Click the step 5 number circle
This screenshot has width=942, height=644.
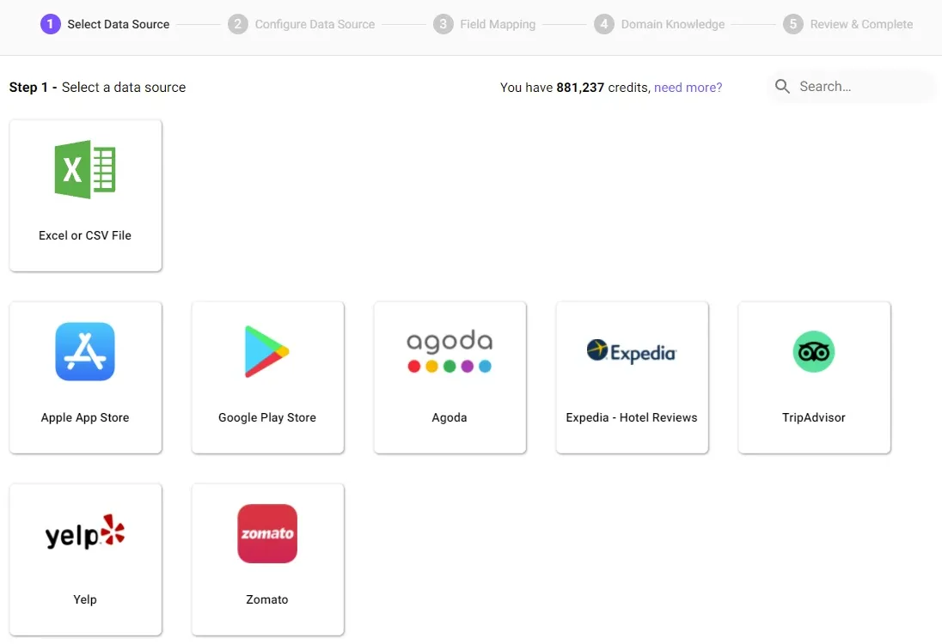793,24
